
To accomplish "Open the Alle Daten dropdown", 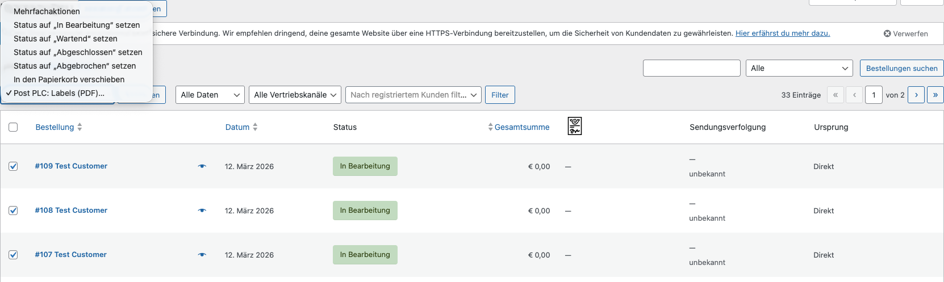I will tap(210, 95).
